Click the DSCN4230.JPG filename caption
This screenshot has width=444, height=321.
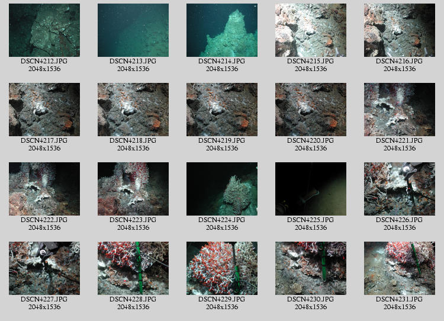[x=311, y=300]
